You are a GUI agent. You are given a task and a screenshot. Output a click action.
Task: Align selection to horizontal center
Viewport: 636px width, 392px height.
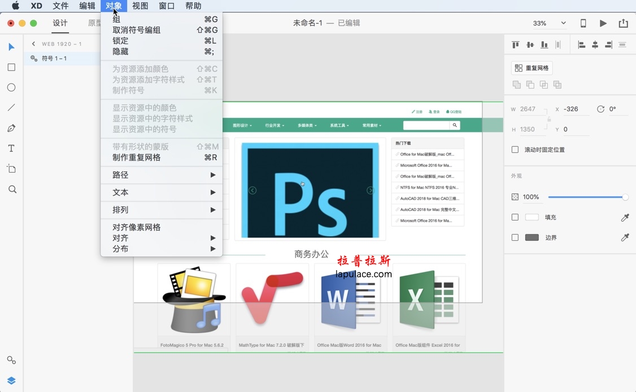595,45
